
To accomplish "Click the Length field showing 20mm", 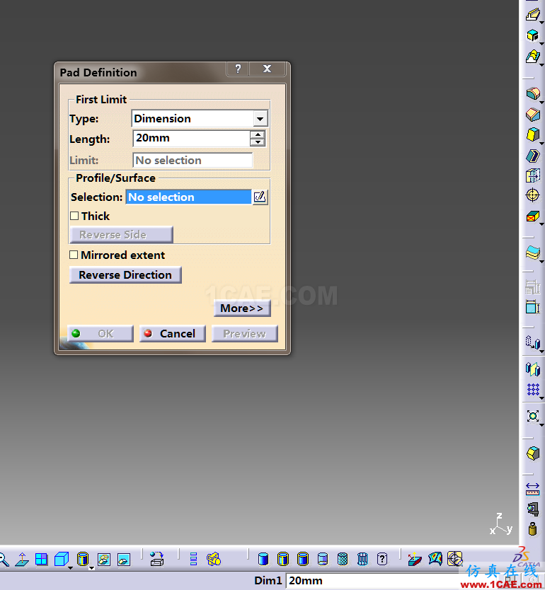I will pyautogui.click(x=192, y=138).
